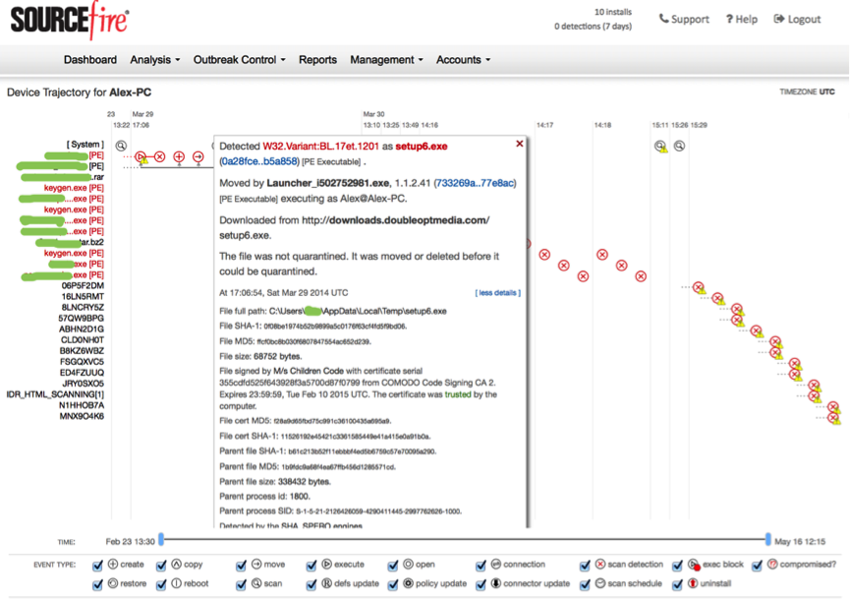Toggle the copy event checkbox
The image size is (850, 600).
161,566
